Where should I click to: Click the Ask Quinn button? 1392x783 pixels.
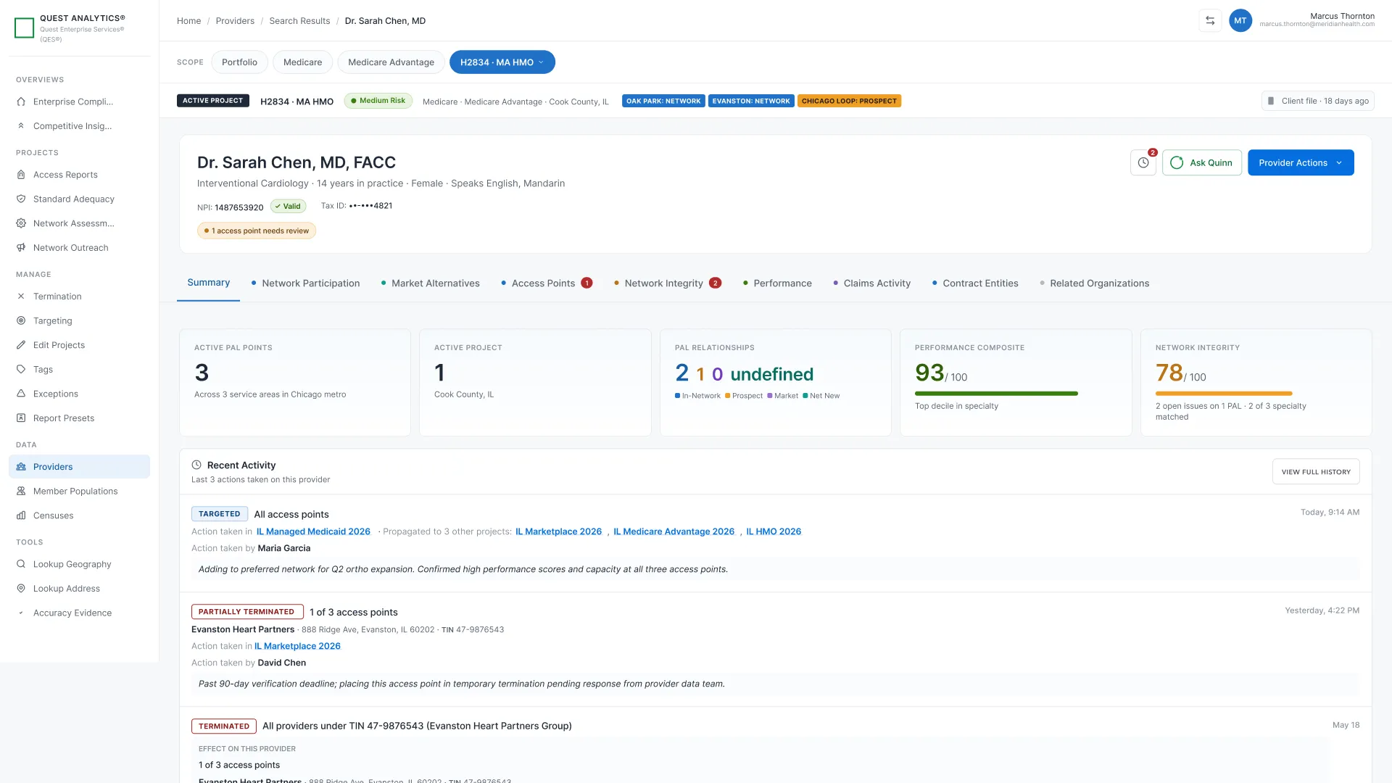click(1202, 163)
